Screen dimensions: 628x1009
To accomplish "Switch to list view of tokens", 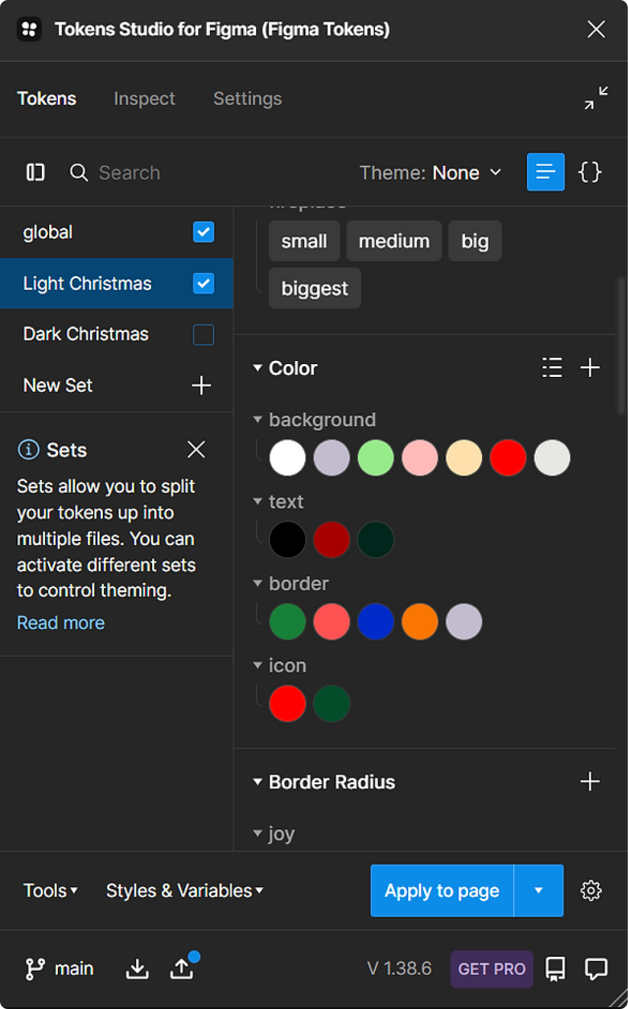I will point(545,172).
